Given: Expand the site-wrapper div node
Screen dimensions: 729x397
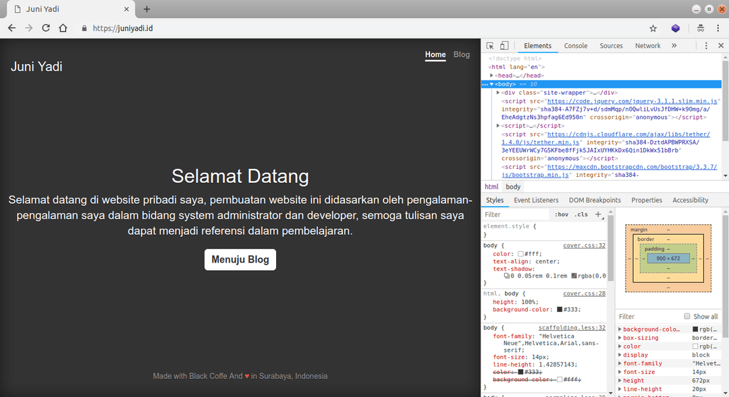Looking at the screenshot, I should [498, 92].
